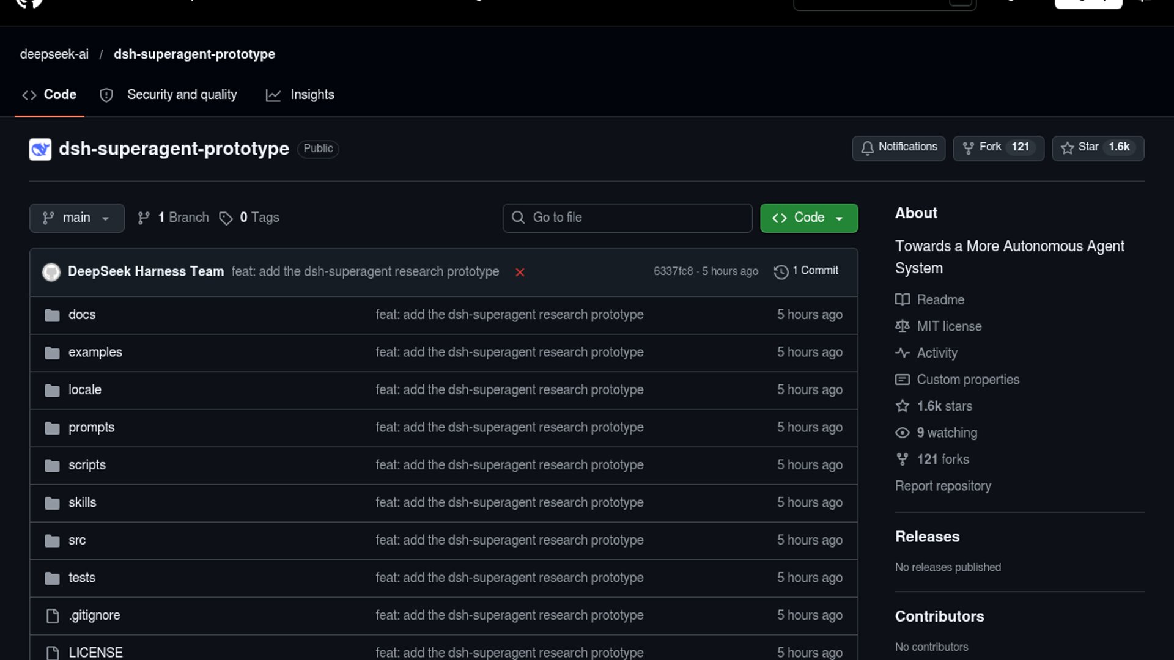Click the .gitignore file icon
The height and width of the screenshot is (660, 1174).
[53, 615]
